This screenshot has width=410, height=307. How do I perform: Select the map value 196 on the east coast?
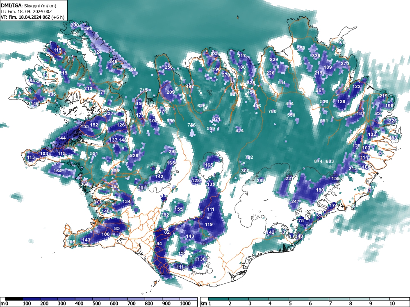pyautogui.click(x=389, y=106)
